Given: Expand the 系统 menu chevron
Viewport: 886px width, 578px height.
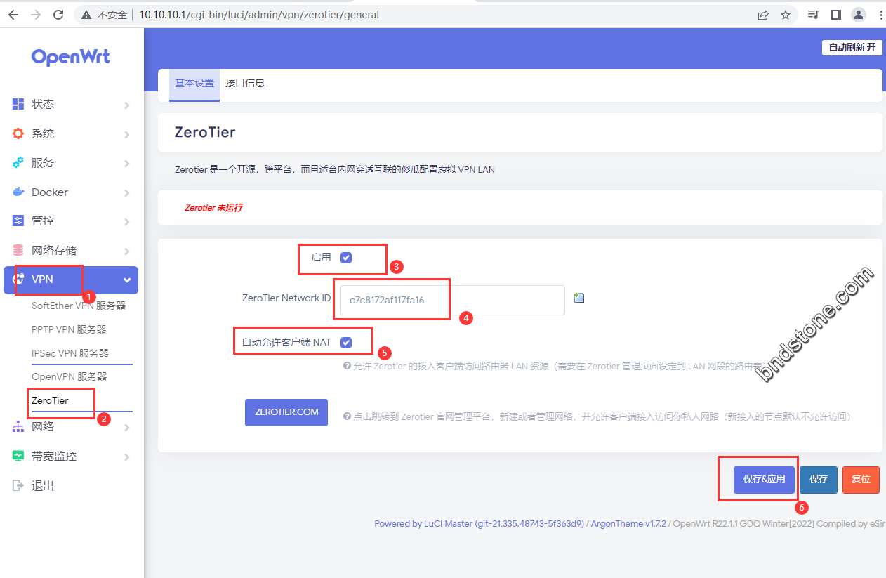Looking at the screenshot, I should click(x=127, y=134).
